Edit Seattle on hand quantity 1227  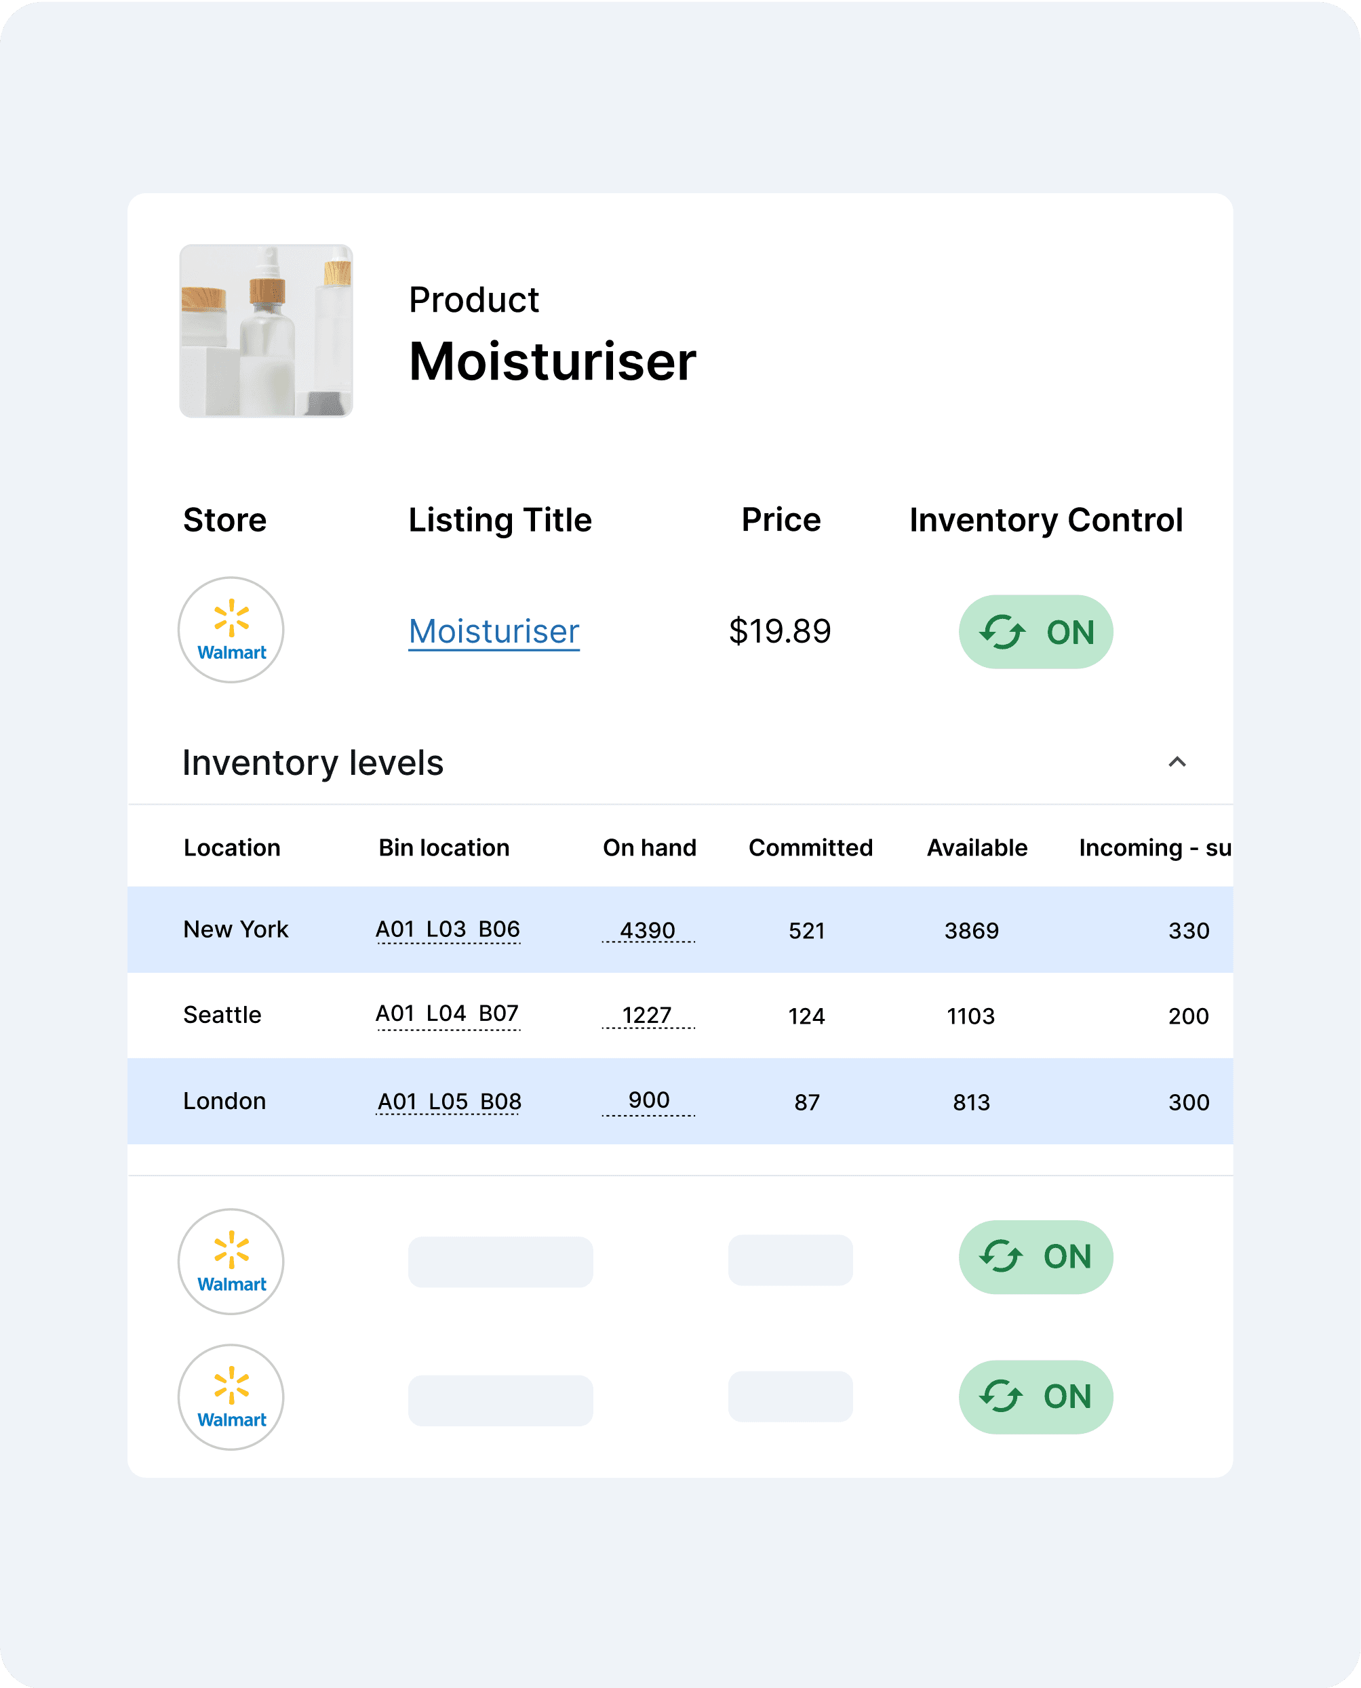tap(647, 1016)
